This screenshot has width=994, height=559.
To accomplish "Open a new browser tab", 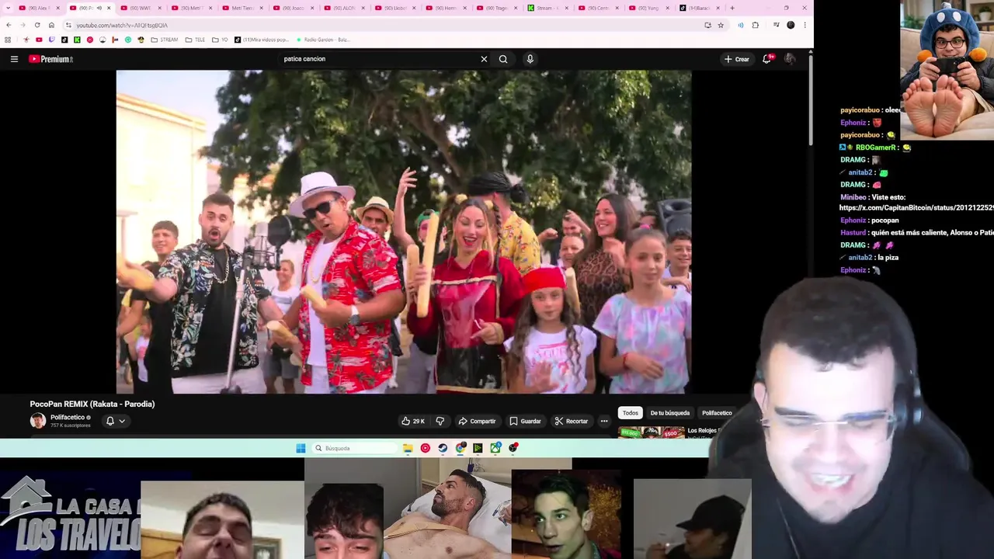I will [732, 8].
